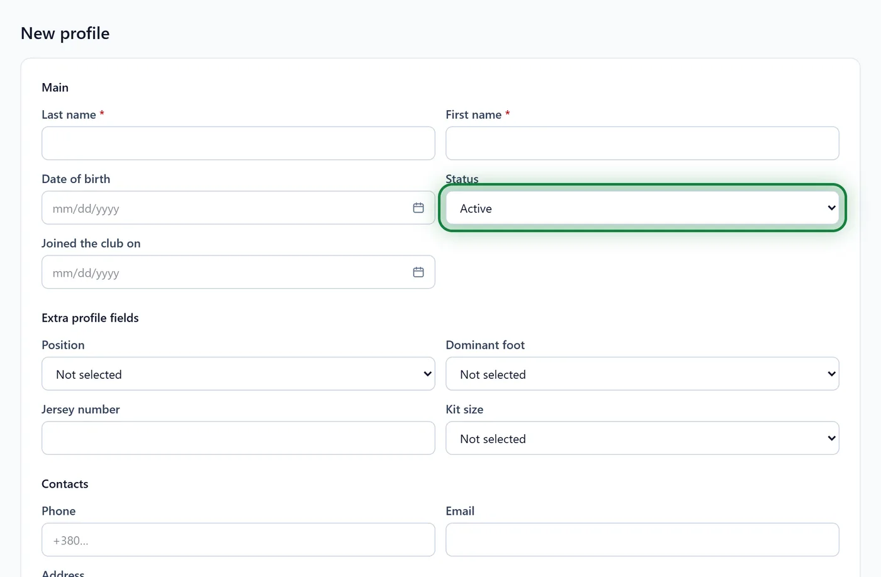Screen dimensions: 881x577
Task: Open the Date of birth calendar picker
Action: 418,208
